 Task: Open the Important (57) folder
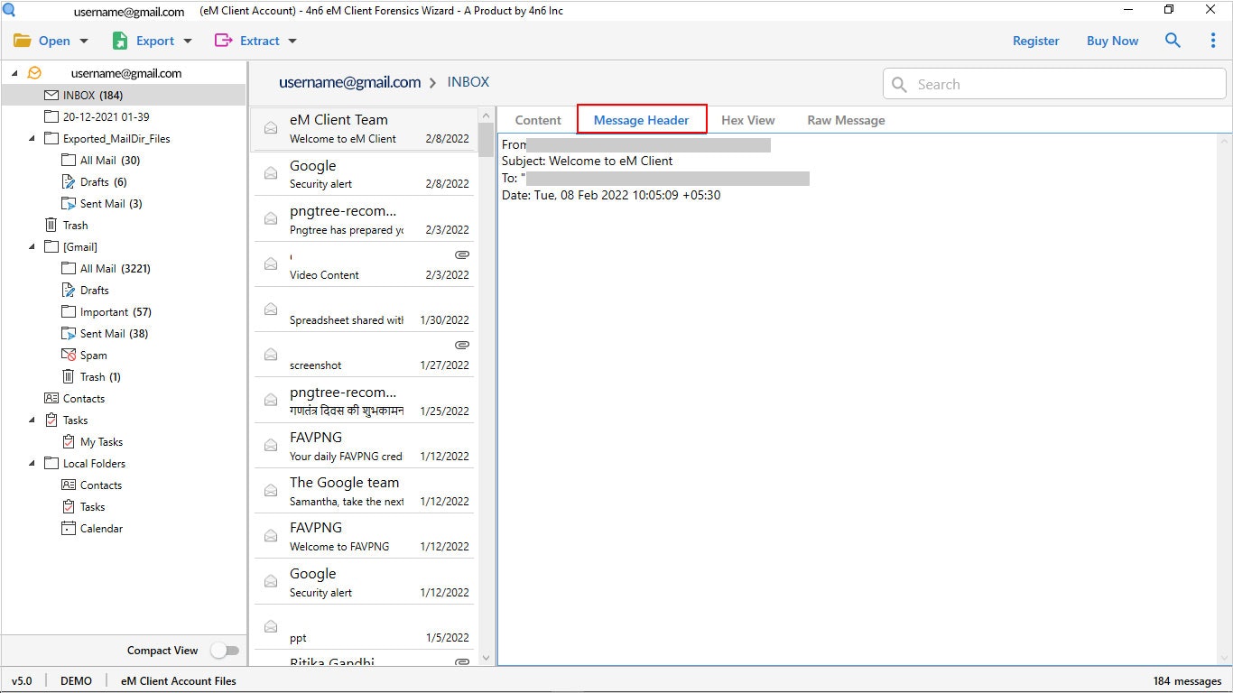116,311
